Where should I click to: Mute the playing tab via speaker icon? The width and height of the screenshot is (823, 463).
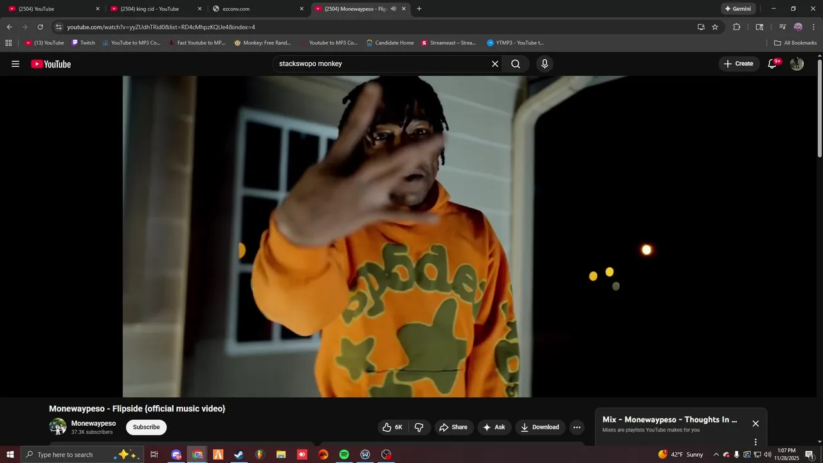click(393, 9)
